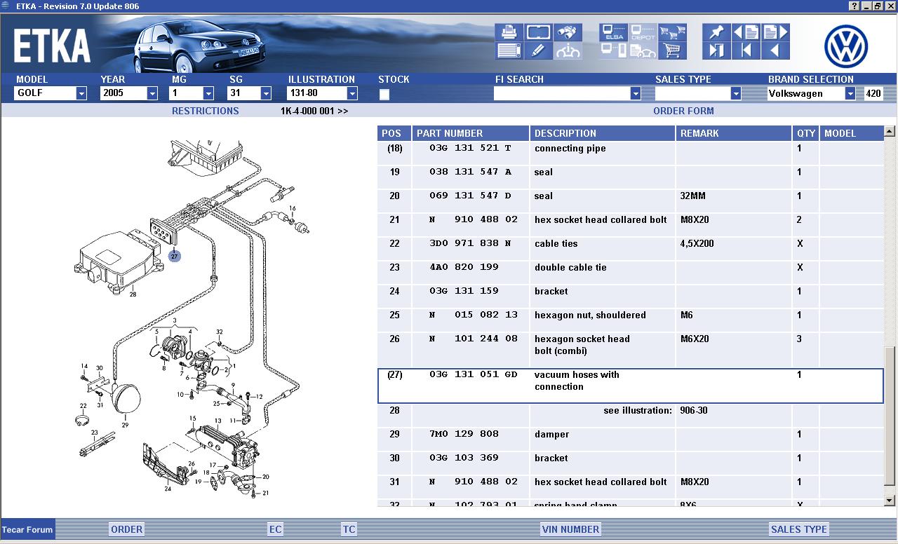This screenshot has height=544, width=898.
Task: Click the DEPOT icon
Action: click(643, 32)
